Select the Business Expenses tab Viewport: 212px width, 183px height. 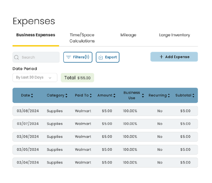tap(36, 35)
